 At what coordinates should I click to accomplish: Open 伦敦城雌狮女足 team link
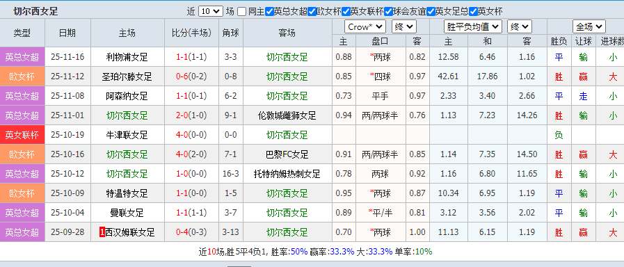(287, 115)
